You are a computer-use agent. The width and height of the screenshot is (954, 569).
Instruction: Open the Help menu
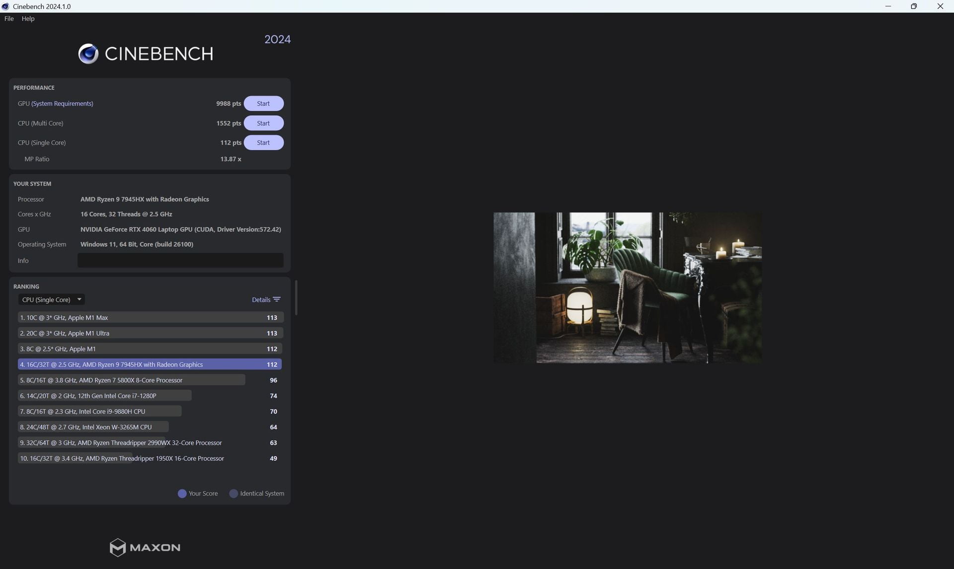tap(28, 18)
